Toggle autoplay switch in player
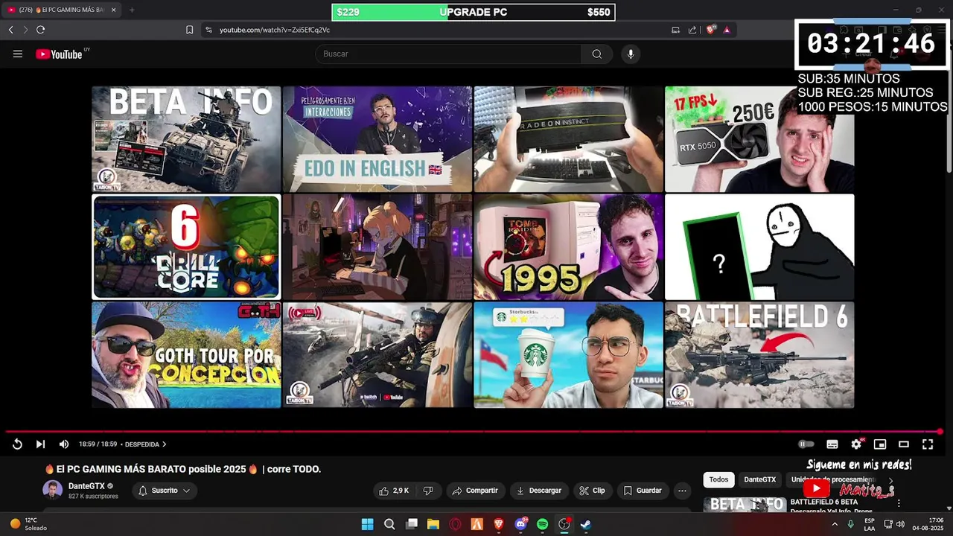Image resolution: width=953 pixels, height=536 pixels. pos(806,444)
